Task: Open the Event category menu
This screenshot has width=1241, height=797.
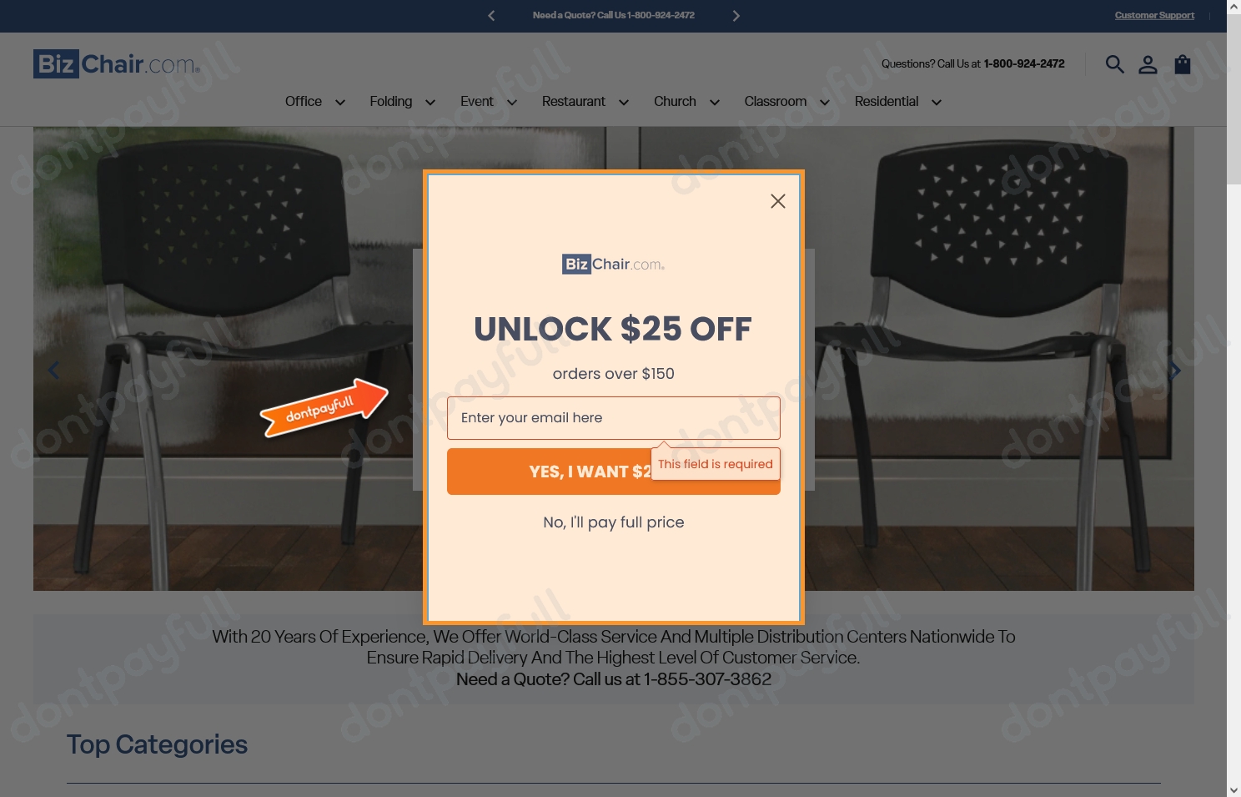Action: [x=476, y=101]
